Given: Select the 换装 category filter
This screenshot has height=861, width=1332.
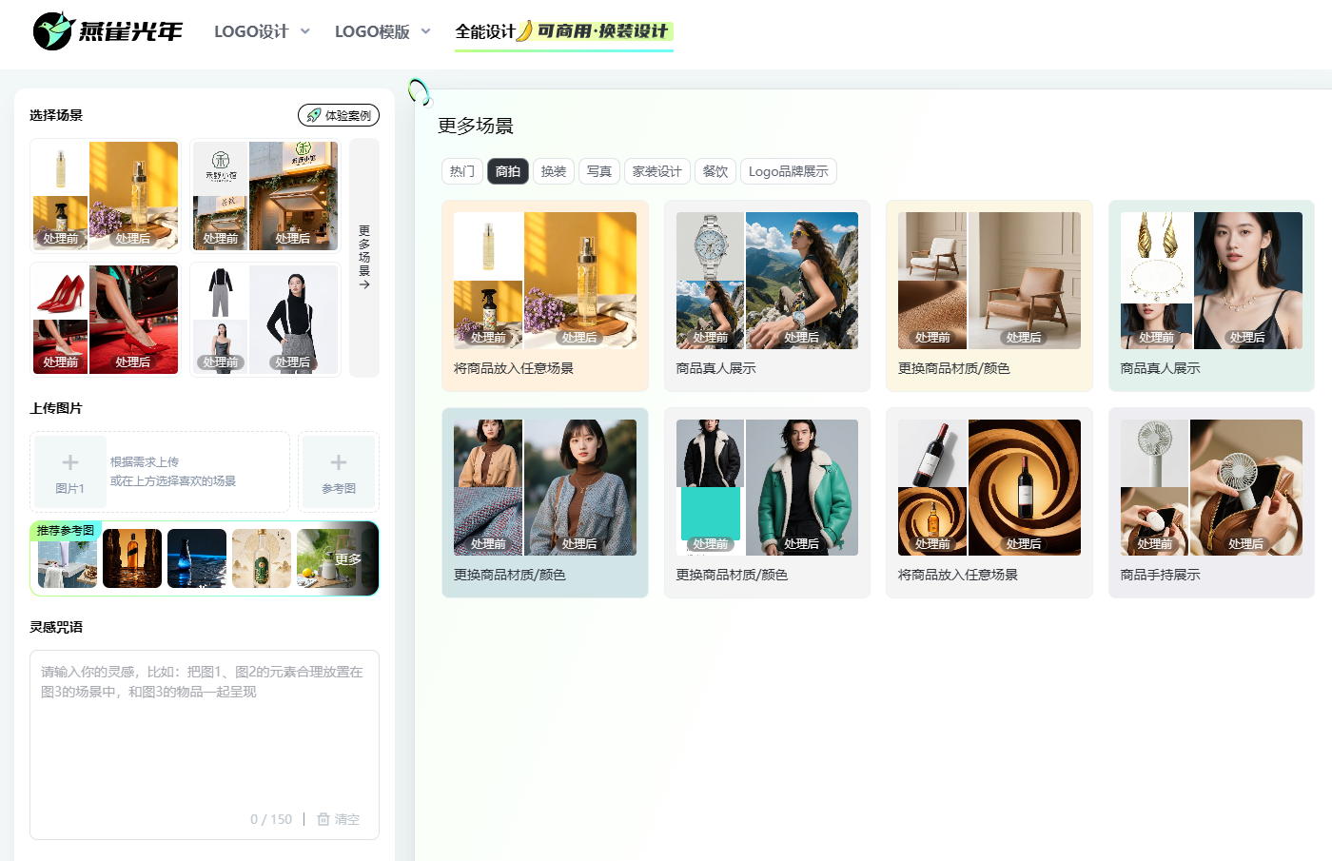Looking at the screenshot, I should (554, 171).
